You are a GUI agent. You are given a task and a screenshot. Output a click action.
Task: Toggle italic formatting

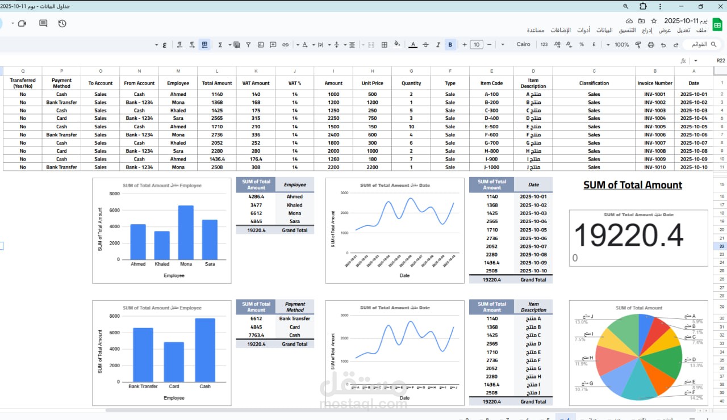(438, 44)
